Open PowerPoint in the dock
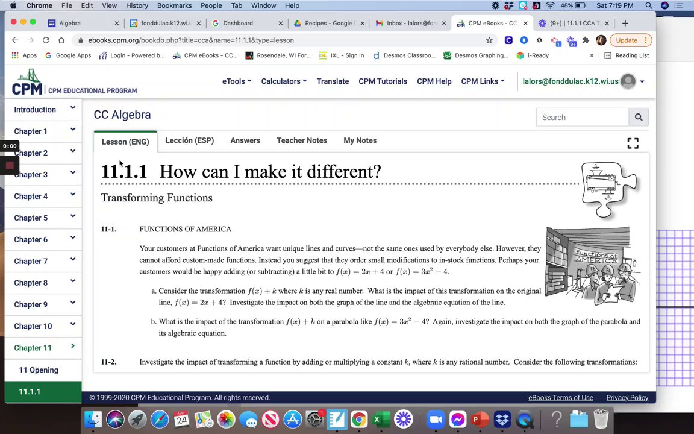The height and width of the screenshot is (434, 694). pyautogui.click(x=480, y=419)
